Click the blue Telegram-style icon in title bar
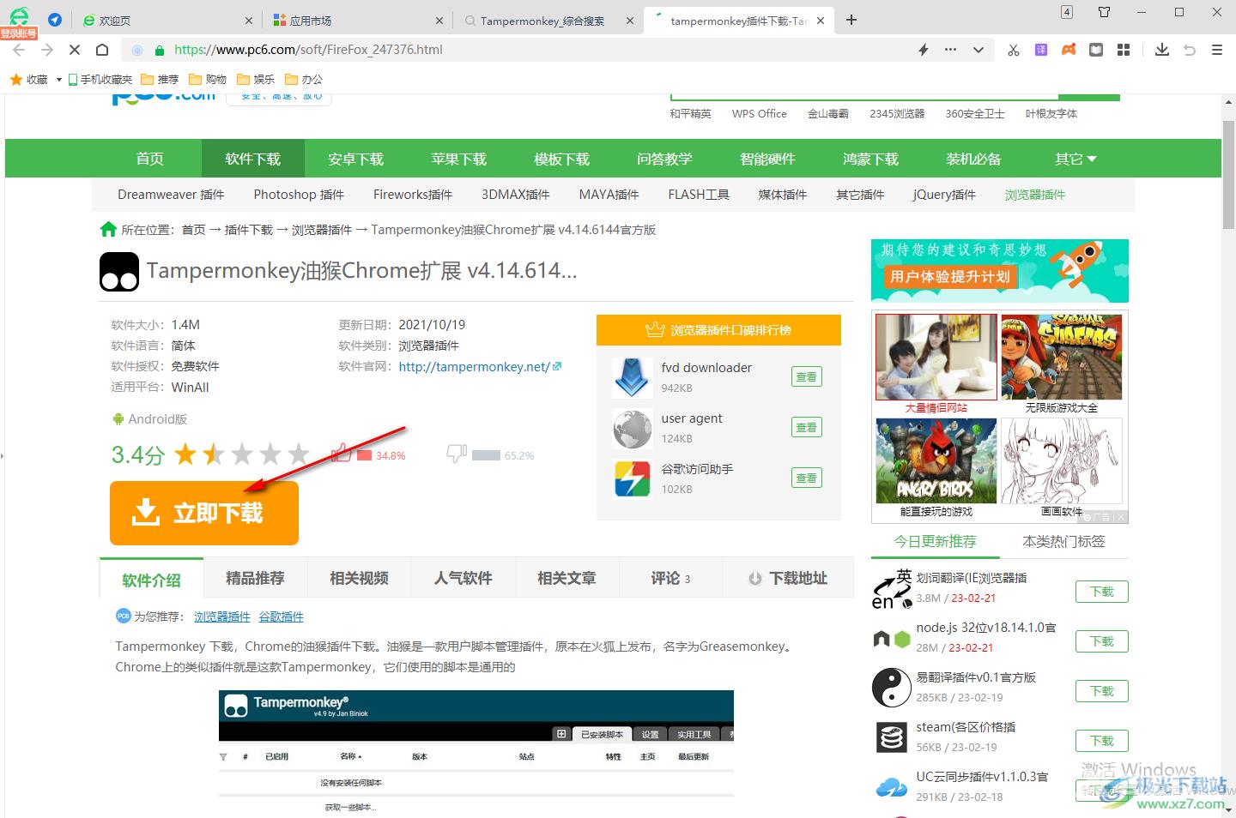Viewport: 1236px width, 818px height. pyautogui.click(x=54, y=20)
